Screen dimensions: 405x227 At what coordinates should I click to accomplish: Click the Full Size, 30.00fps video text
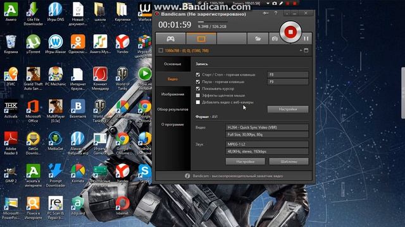[x=245, y=134]
